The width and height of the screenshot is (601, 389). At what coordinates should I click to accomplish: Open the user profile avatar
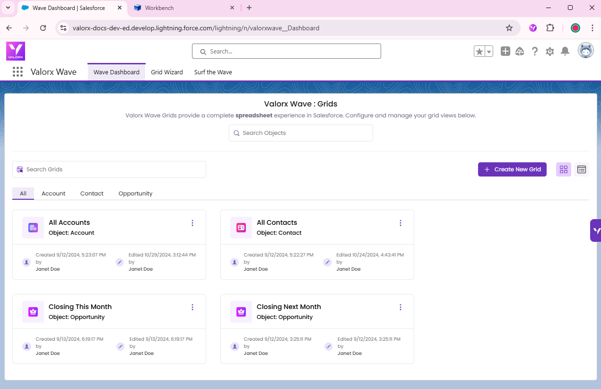point(586,51)
